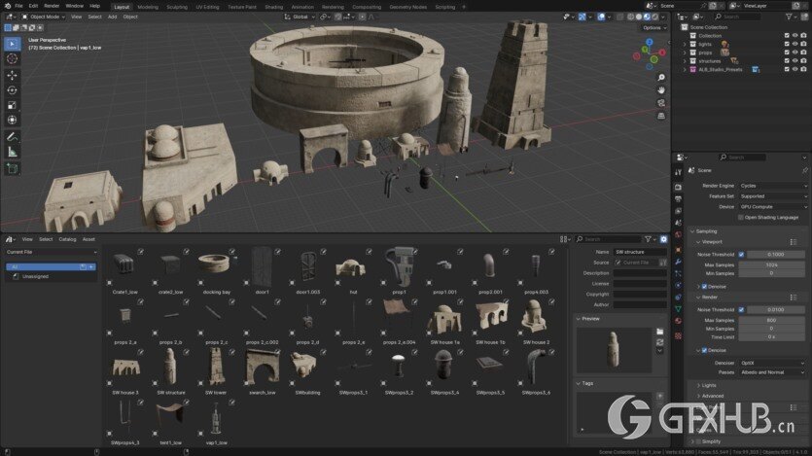
Task: Select the Scale tool
Action: click(13, 105)
